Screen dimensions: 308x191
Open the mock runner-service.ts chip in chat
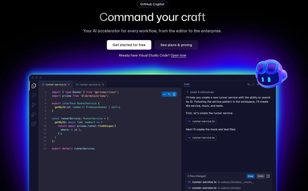pos(201,138)
